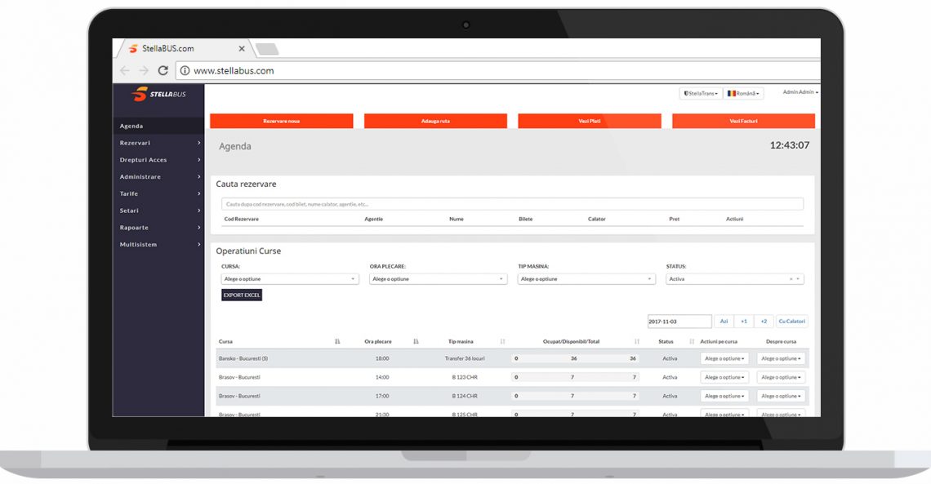Sort table by Cursa column sort icon

(x=337, y=342)
